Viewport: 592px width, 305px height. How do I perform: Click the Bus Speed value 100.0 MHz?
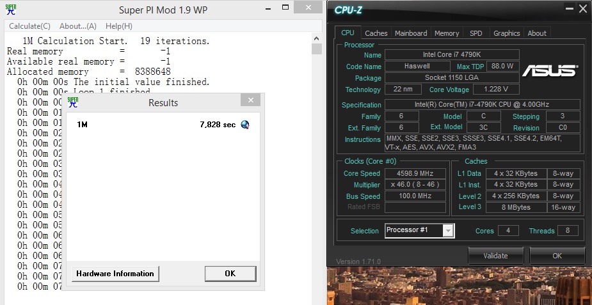(x=415, y=196)
